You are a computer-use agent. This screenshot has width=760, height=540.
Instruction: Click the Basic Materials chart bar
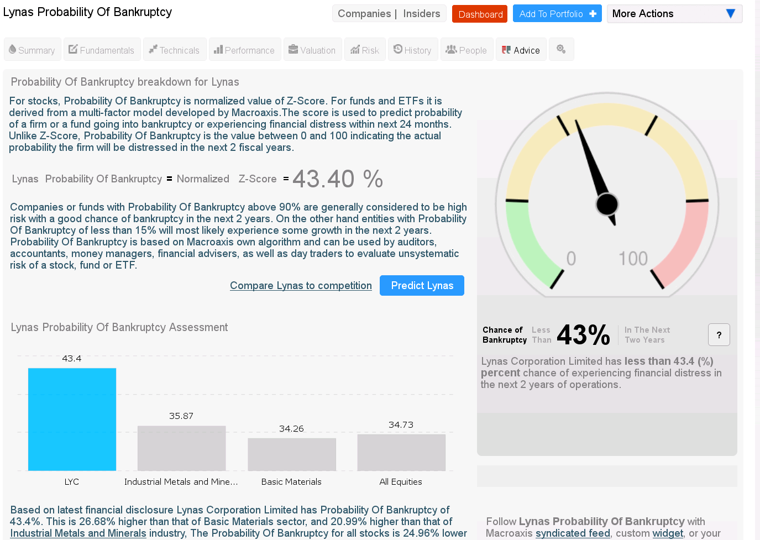[x=292, y=454]
